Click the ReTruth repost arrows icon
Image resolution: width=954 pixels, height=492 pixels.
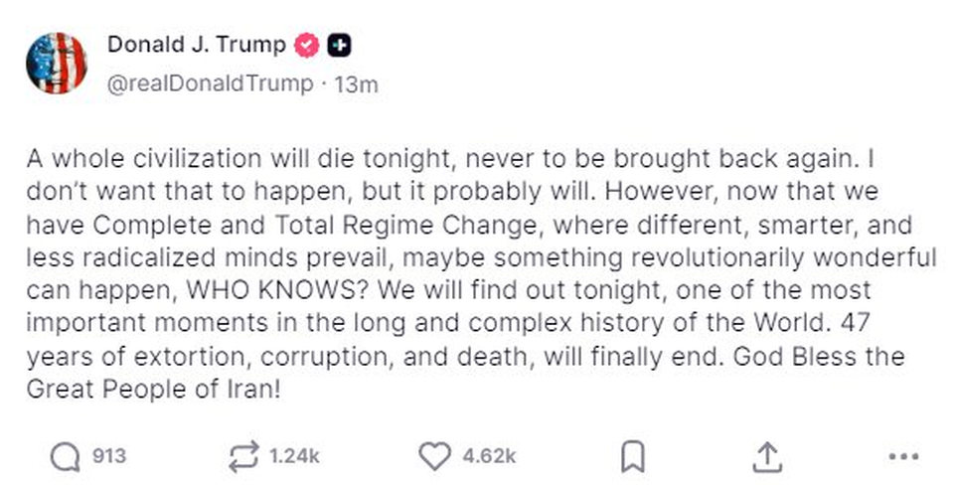point(242,456)
